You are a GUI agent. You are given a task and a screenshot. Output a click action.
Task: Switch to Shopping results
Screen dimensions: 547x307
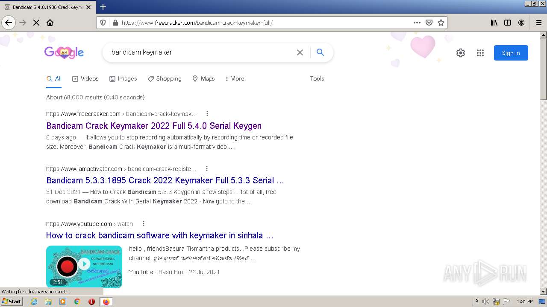[165, 78]
